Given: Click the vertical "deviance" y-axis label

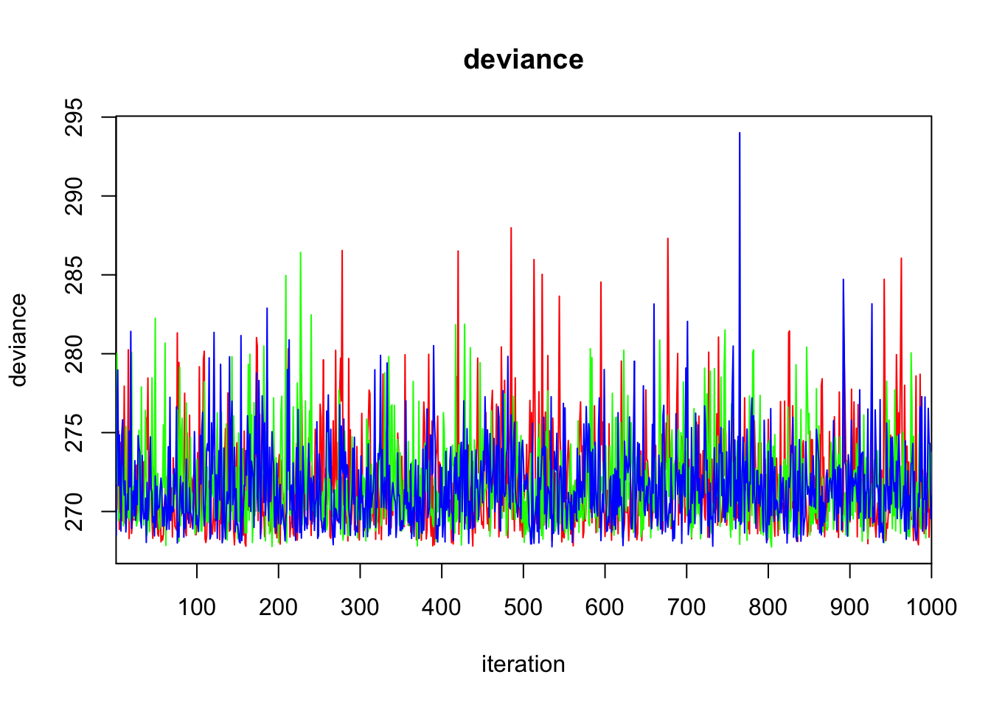Looking at the screenshot, I should pyautogui.click(x=18, y=340).
